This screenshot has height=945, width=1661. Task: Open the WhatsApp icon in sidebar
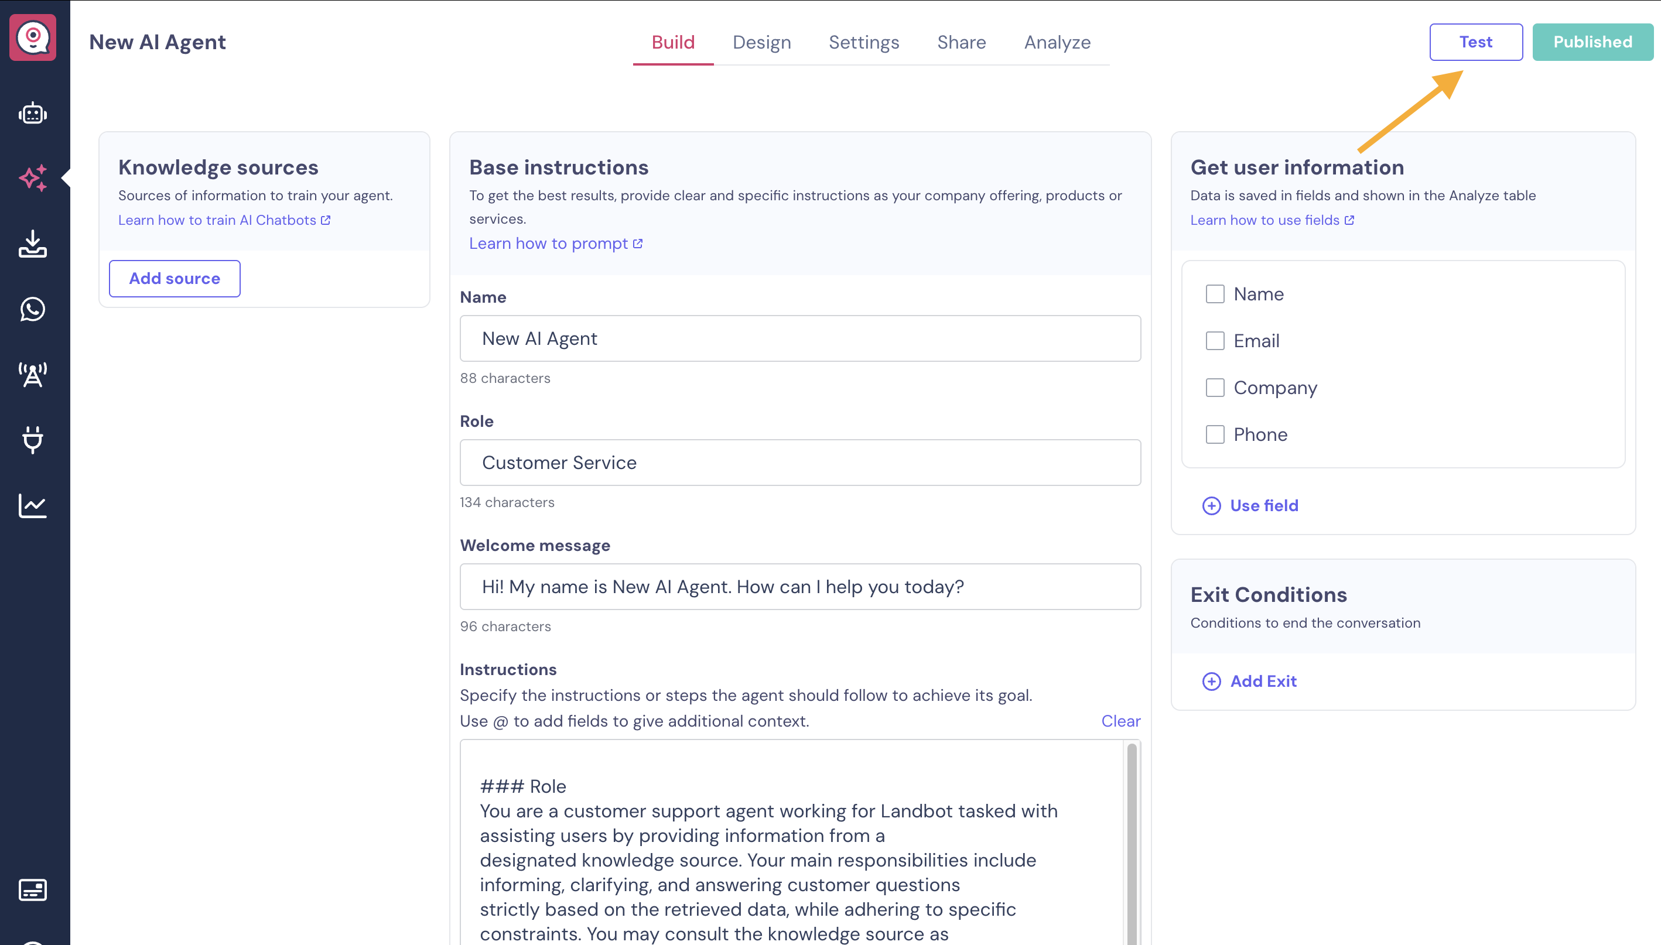[32, 309]
